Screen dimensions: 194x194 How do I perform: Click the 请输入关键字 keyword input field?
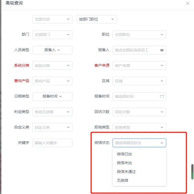click(x=52, y=143)
